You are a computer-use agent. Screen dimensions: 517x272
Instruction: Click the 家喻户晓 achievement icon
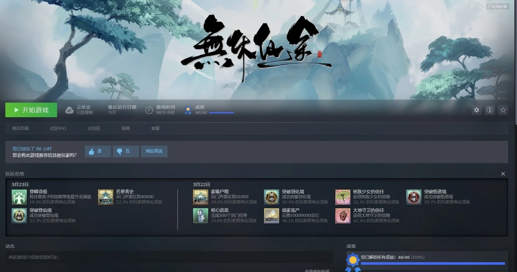click(x=201, y=197)
